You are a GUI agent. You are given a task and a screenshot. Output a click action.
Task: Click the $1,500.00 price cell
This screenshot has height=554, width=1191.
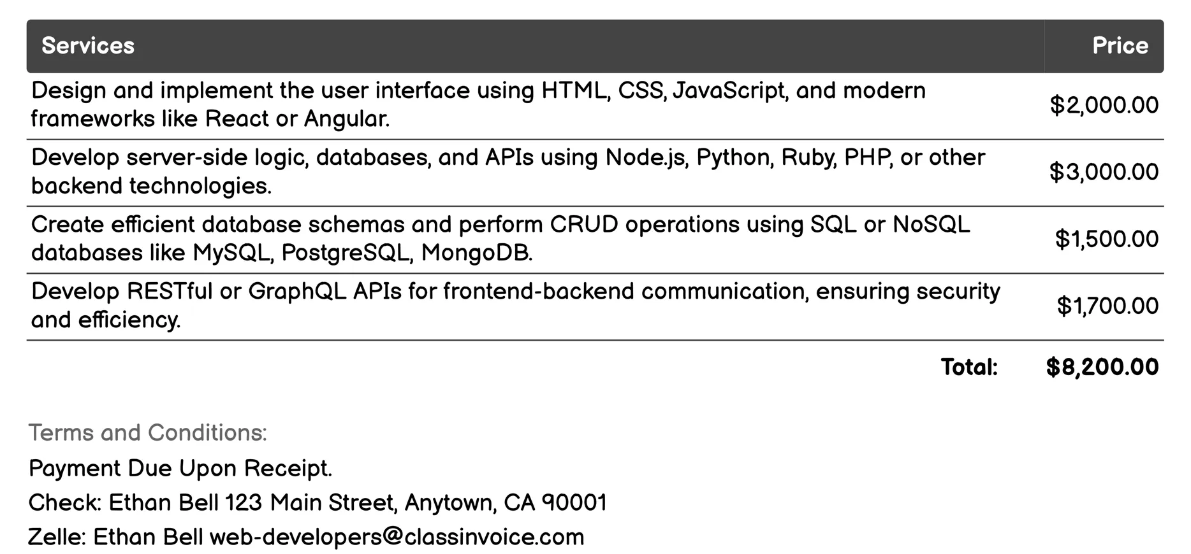(x=1106, y=239)
